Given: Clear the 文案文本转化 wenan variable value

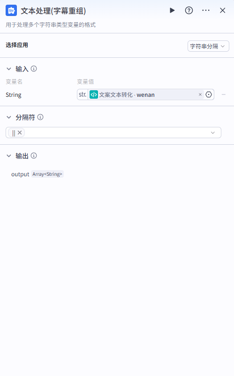Looking at the screenshot, I should tap(200, 94).
